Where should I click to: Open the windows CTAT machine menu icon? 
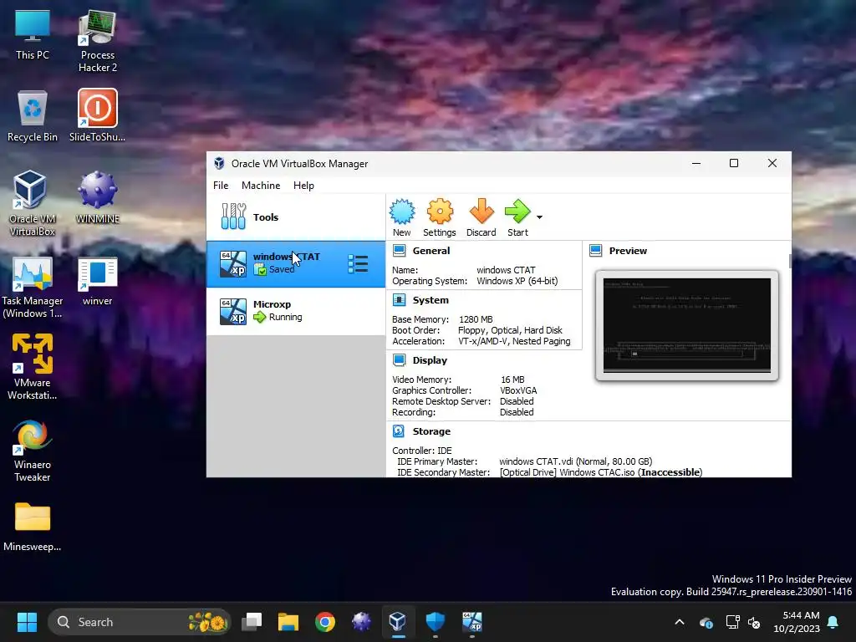(358, 263)
